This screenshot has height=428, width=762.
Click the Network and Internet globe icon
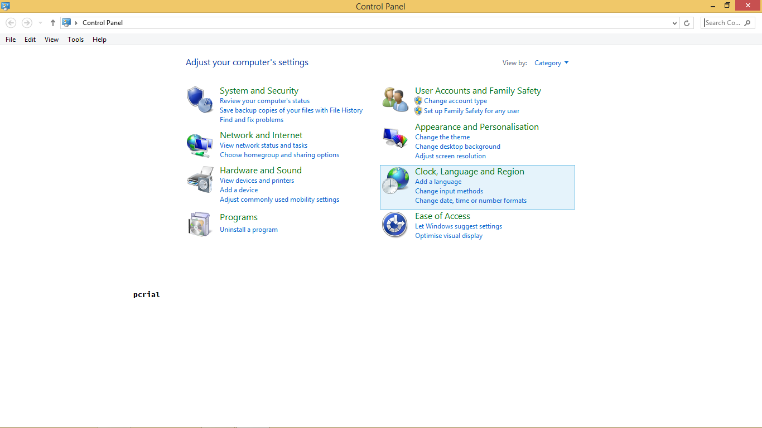point(200,145)
